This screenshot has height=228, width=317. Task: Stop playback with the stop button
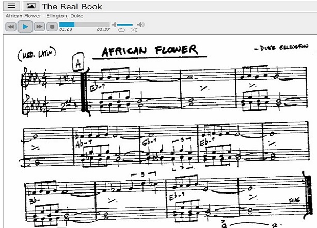[51, 26]
